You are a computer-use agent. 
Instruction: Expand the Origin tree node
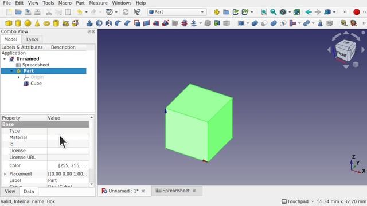(x=18, y=77)
